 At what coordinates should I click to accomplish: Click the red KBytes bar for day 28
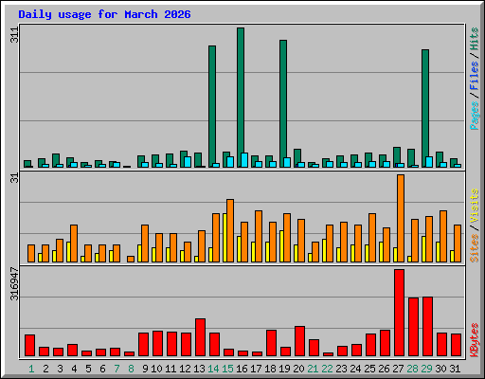point(413,327)
